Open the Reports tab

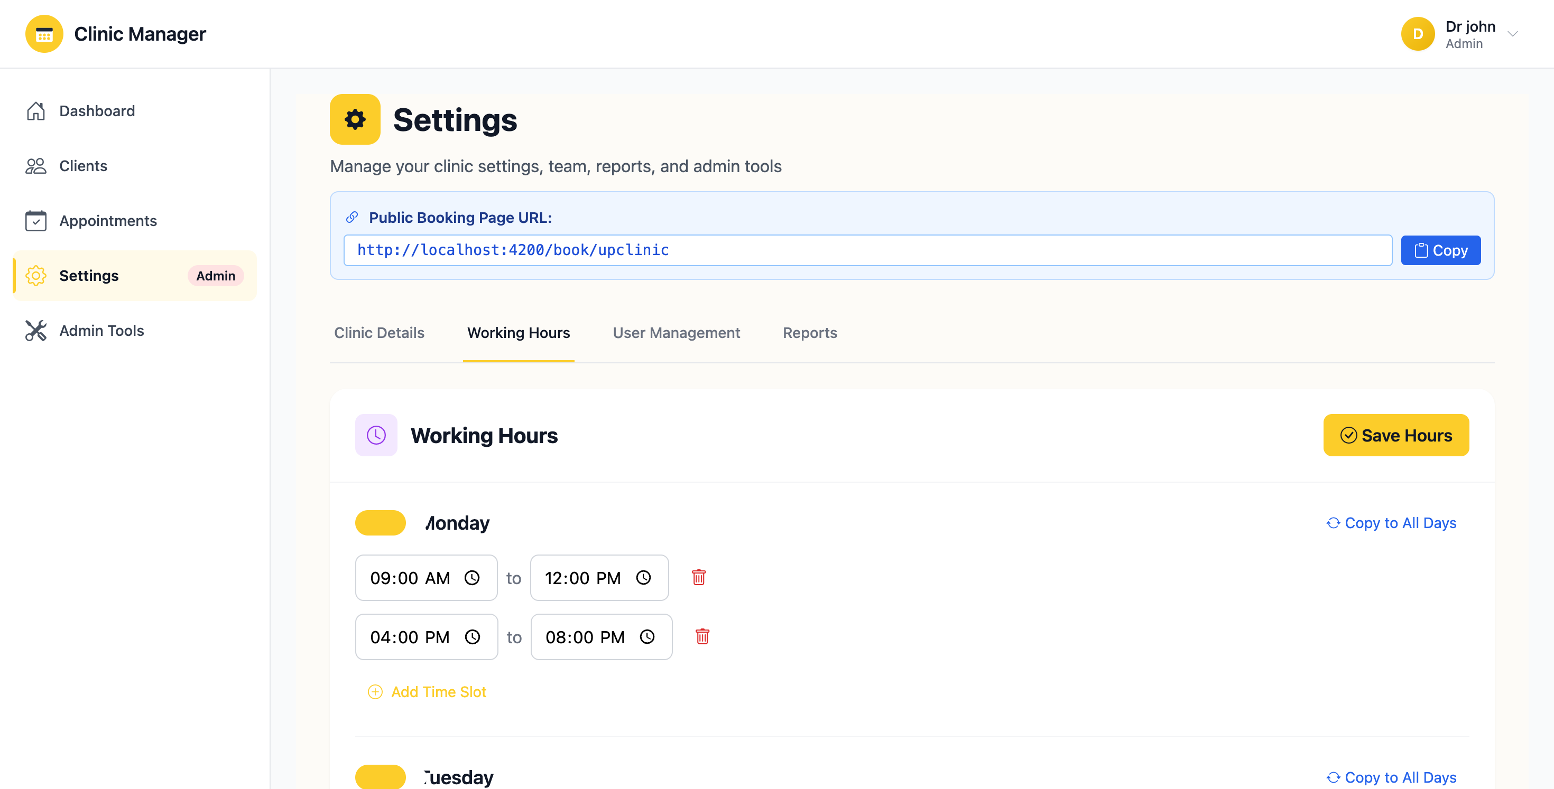coord(810,332)
